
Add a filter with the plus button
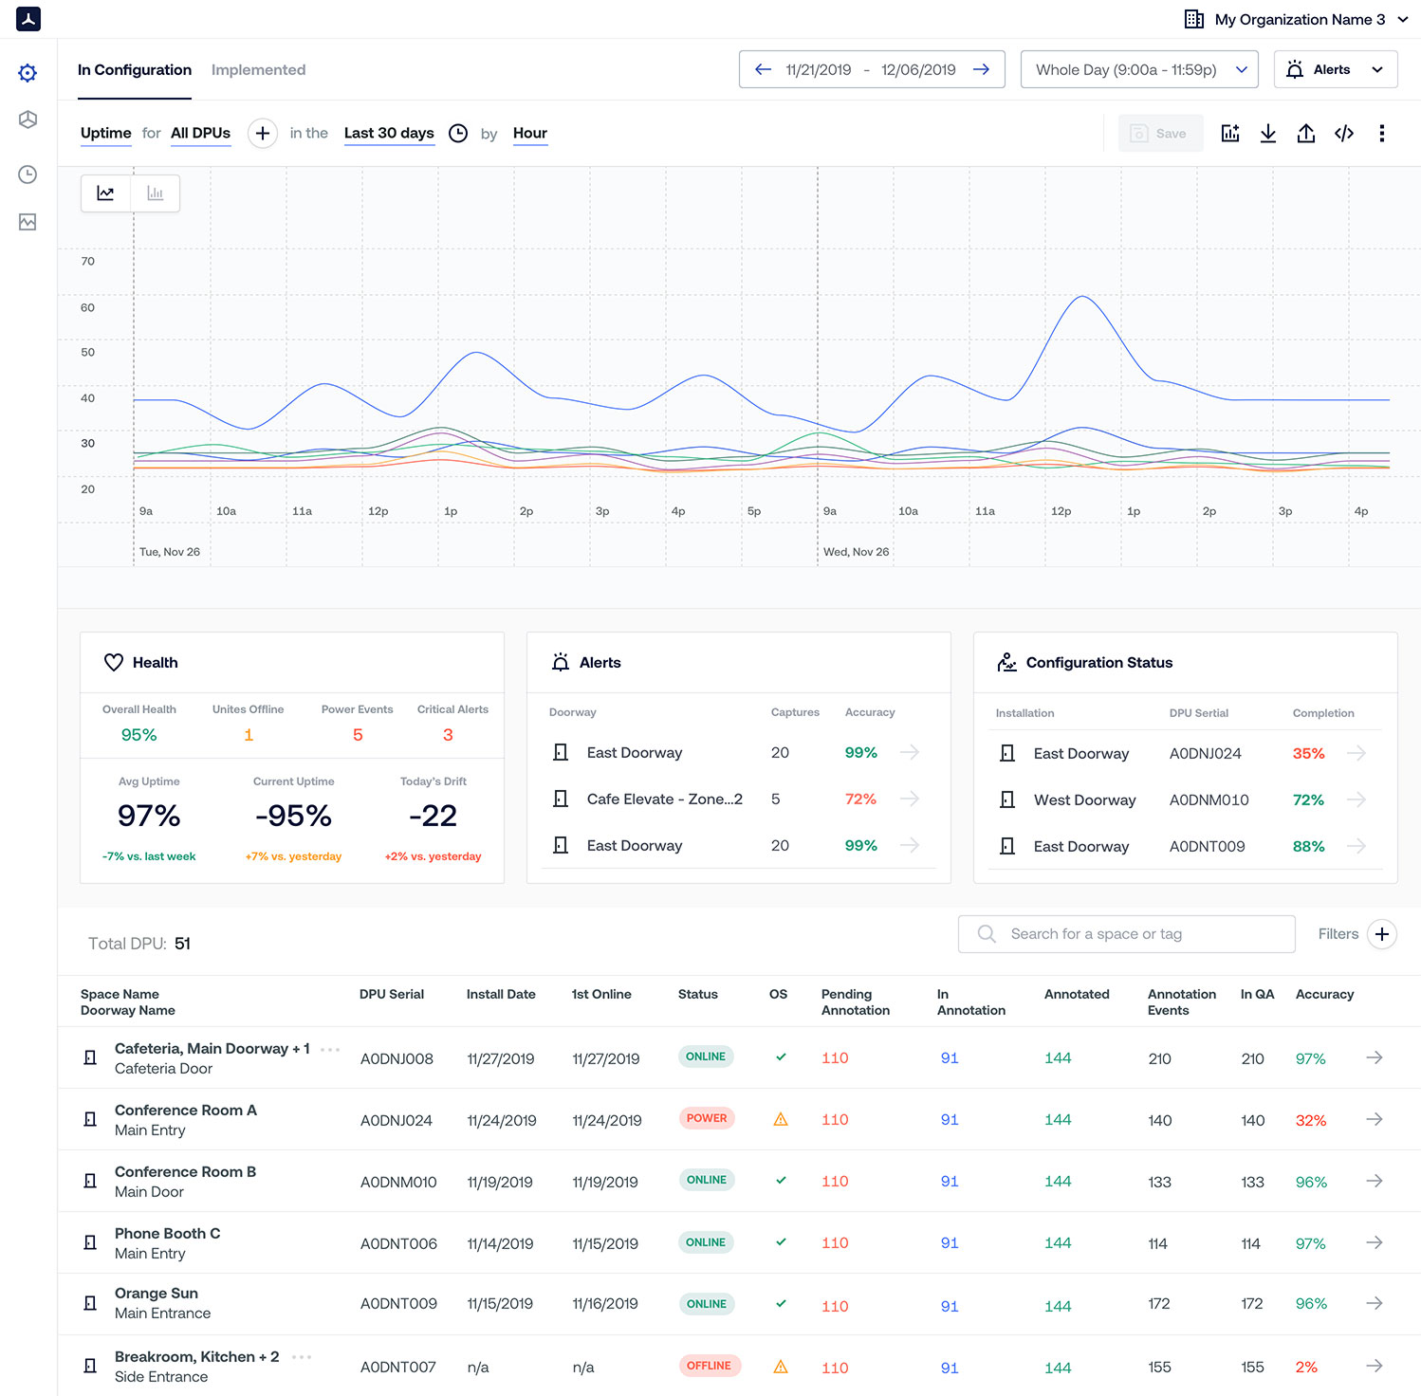click(x=1382, y=934)
